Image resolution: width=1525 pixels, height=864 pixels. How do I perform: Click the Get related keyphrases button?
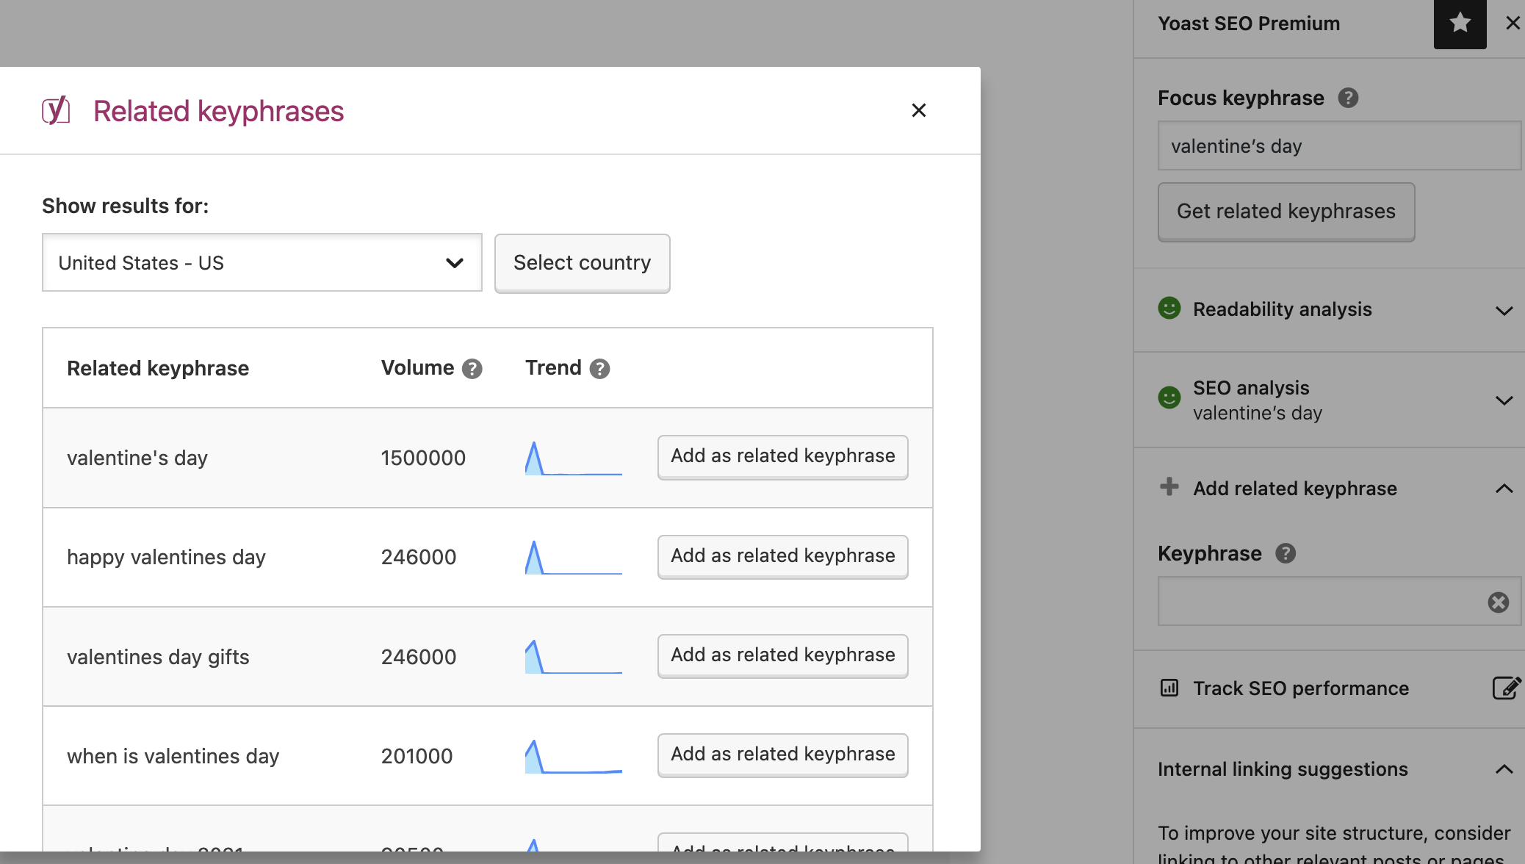(1286, 212)
